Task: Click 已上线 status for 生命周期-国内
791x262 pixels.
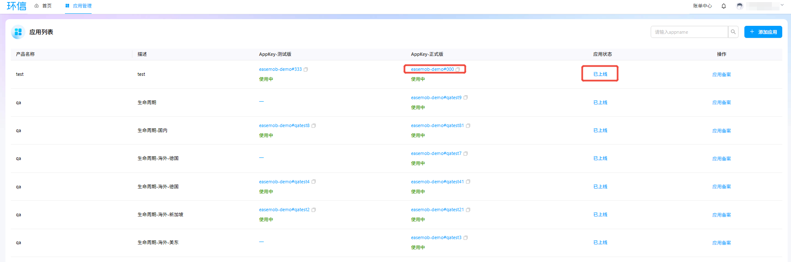Action: pyautogui.click(x=600, y=130)
